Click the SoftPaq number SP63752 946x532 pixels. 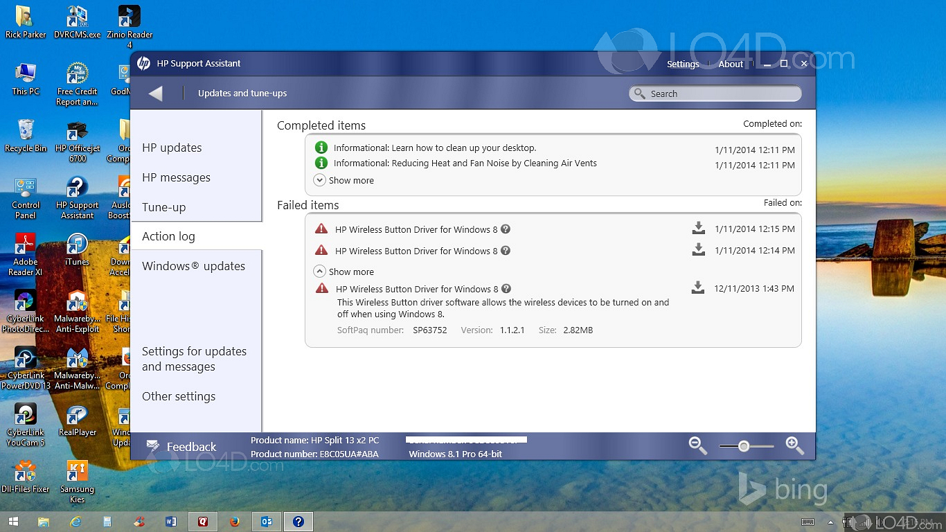430,330
